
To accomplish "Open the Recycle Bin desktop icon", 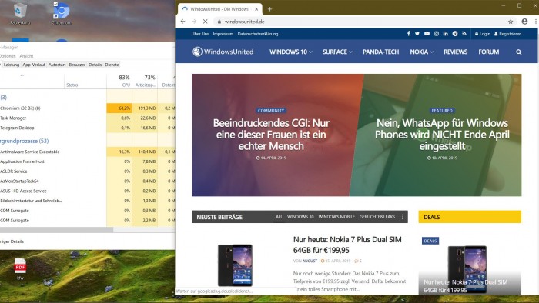I will (x=20, y=14).
